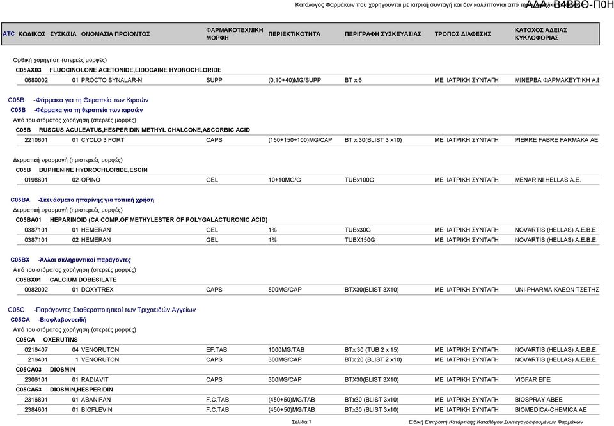Click the "10+10MG/G" strength value
Screen dimensions: 614x426
pyautogui.click(x=285, y=180)
